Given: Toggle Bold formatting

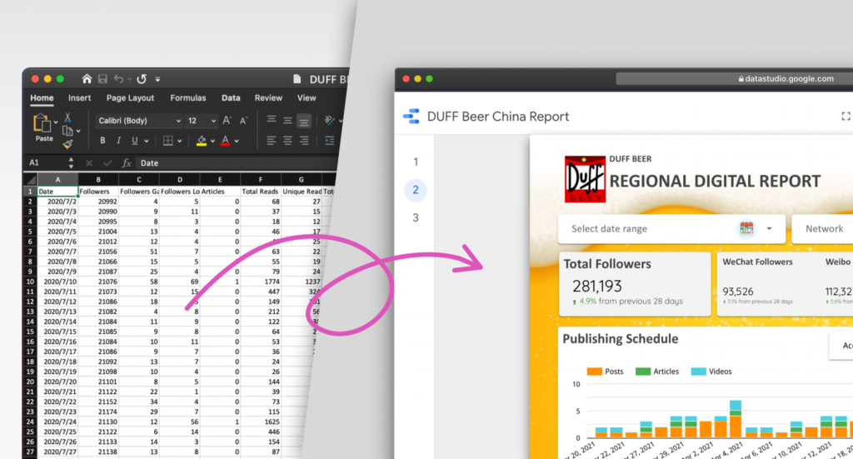Looking at the screenshot, I should 103,141.
